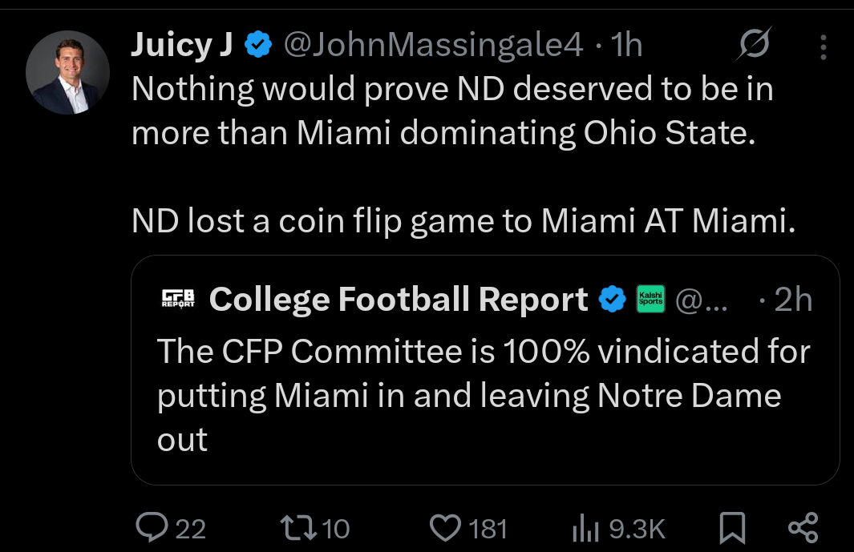Click the Kalshi Sports affiliate badge
Image resolution: width=854 pixels, height=552 pixels.
click(x=649, y=300)
